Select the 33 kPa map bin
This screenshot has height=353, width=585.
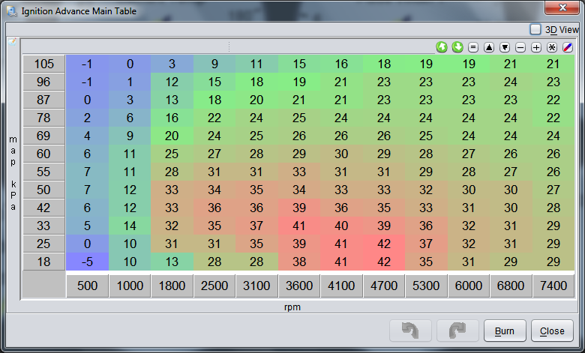(x=44, y=226)
